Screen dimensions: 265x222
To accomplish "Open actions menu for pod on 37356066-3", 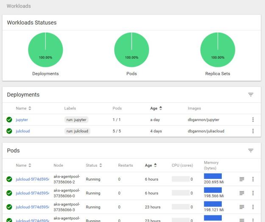I will pos(253,207).
